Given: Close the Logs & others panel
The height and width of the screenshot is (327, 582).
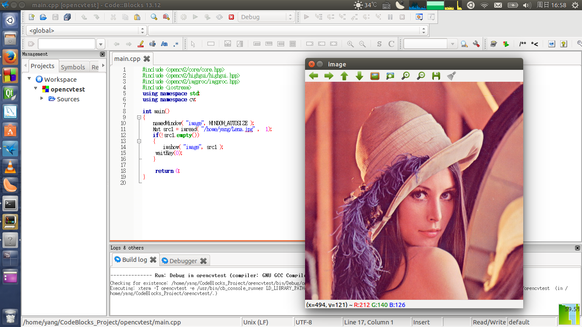Looking at the screenshot, I should pyautogui.click(x=577, y=248).
